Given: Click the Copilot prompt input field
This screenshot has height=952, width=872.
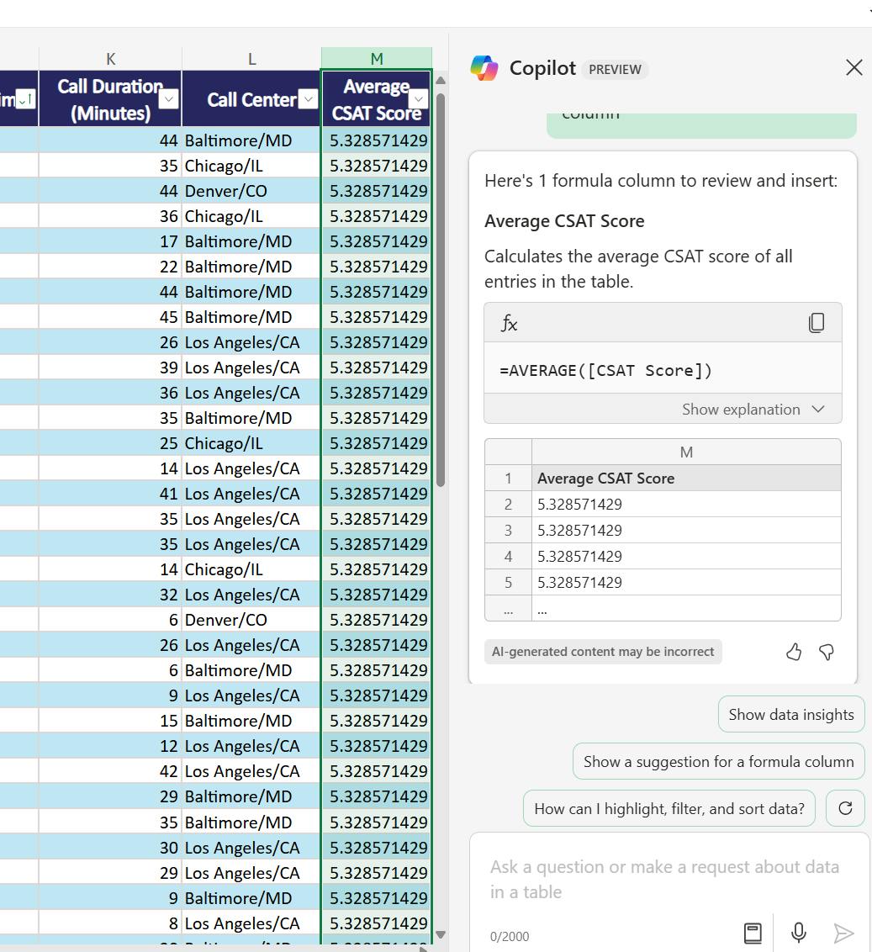Looking at the screenshot, I should 669,879.
